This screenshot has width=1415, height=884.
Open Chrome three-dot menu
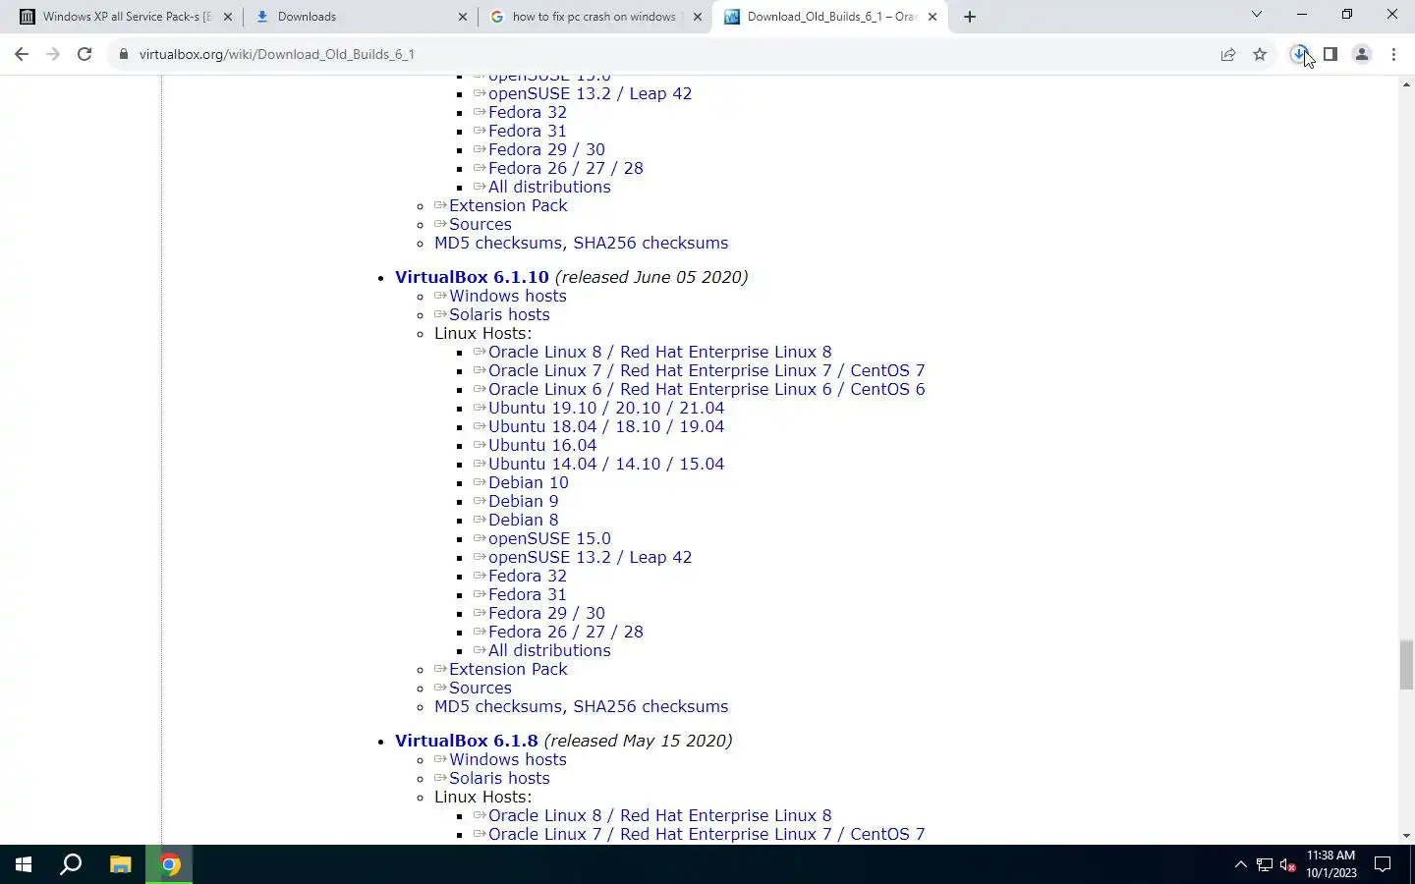[1393, 54]
